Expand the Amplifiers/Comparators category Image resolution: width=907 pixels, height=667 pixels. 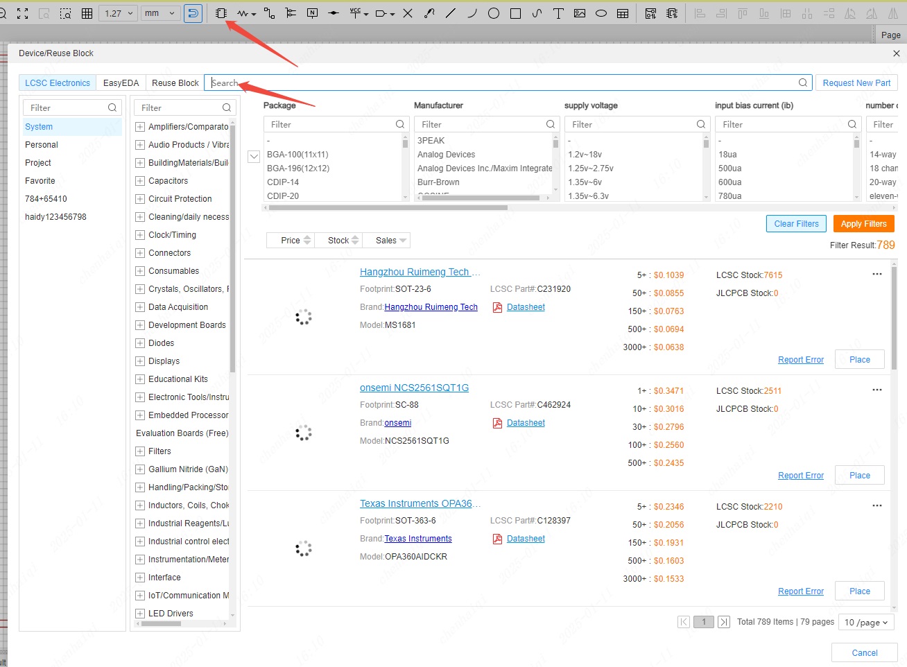(140, 127)
